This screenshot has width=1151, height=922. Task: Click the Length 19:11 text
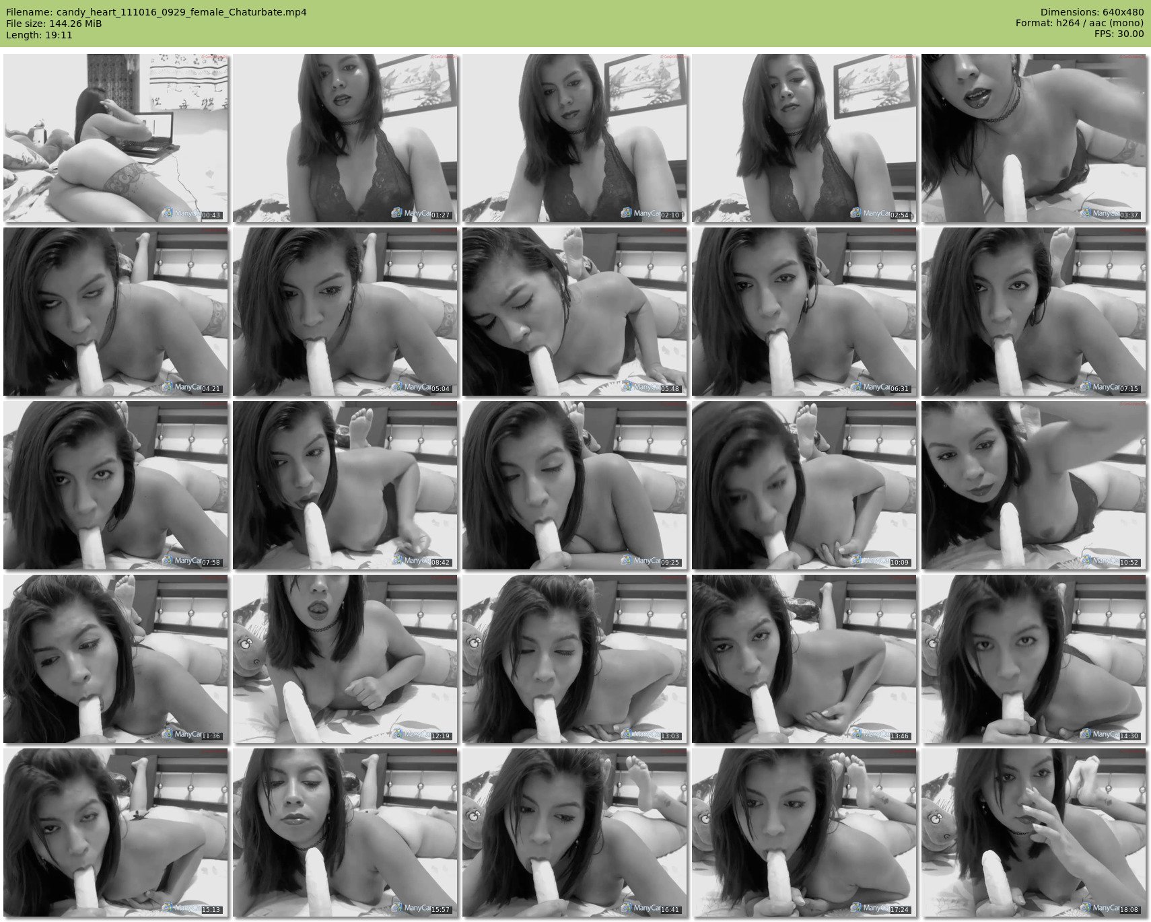coord(39,35)
